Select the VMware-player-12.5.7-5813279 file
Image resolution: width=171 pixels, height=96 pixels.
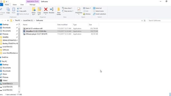(61, 34)
